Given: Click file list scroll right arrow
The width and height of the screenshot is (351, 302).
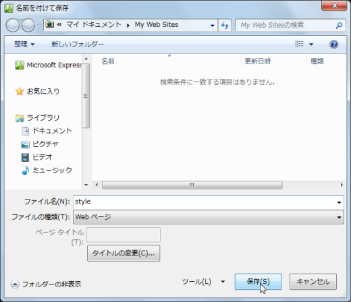Looking at the screenshot, I should coord(342,185).
